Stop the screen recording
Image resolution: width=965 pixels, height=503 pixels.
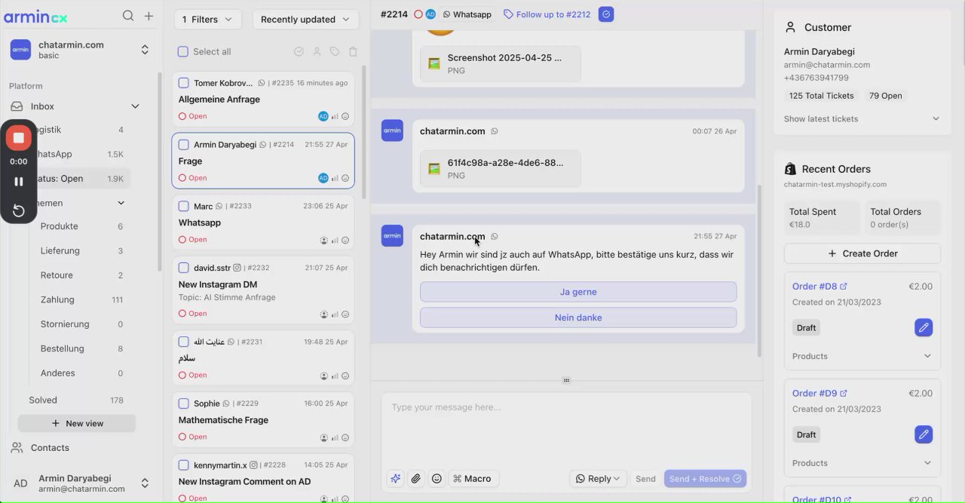coord(19,137)
